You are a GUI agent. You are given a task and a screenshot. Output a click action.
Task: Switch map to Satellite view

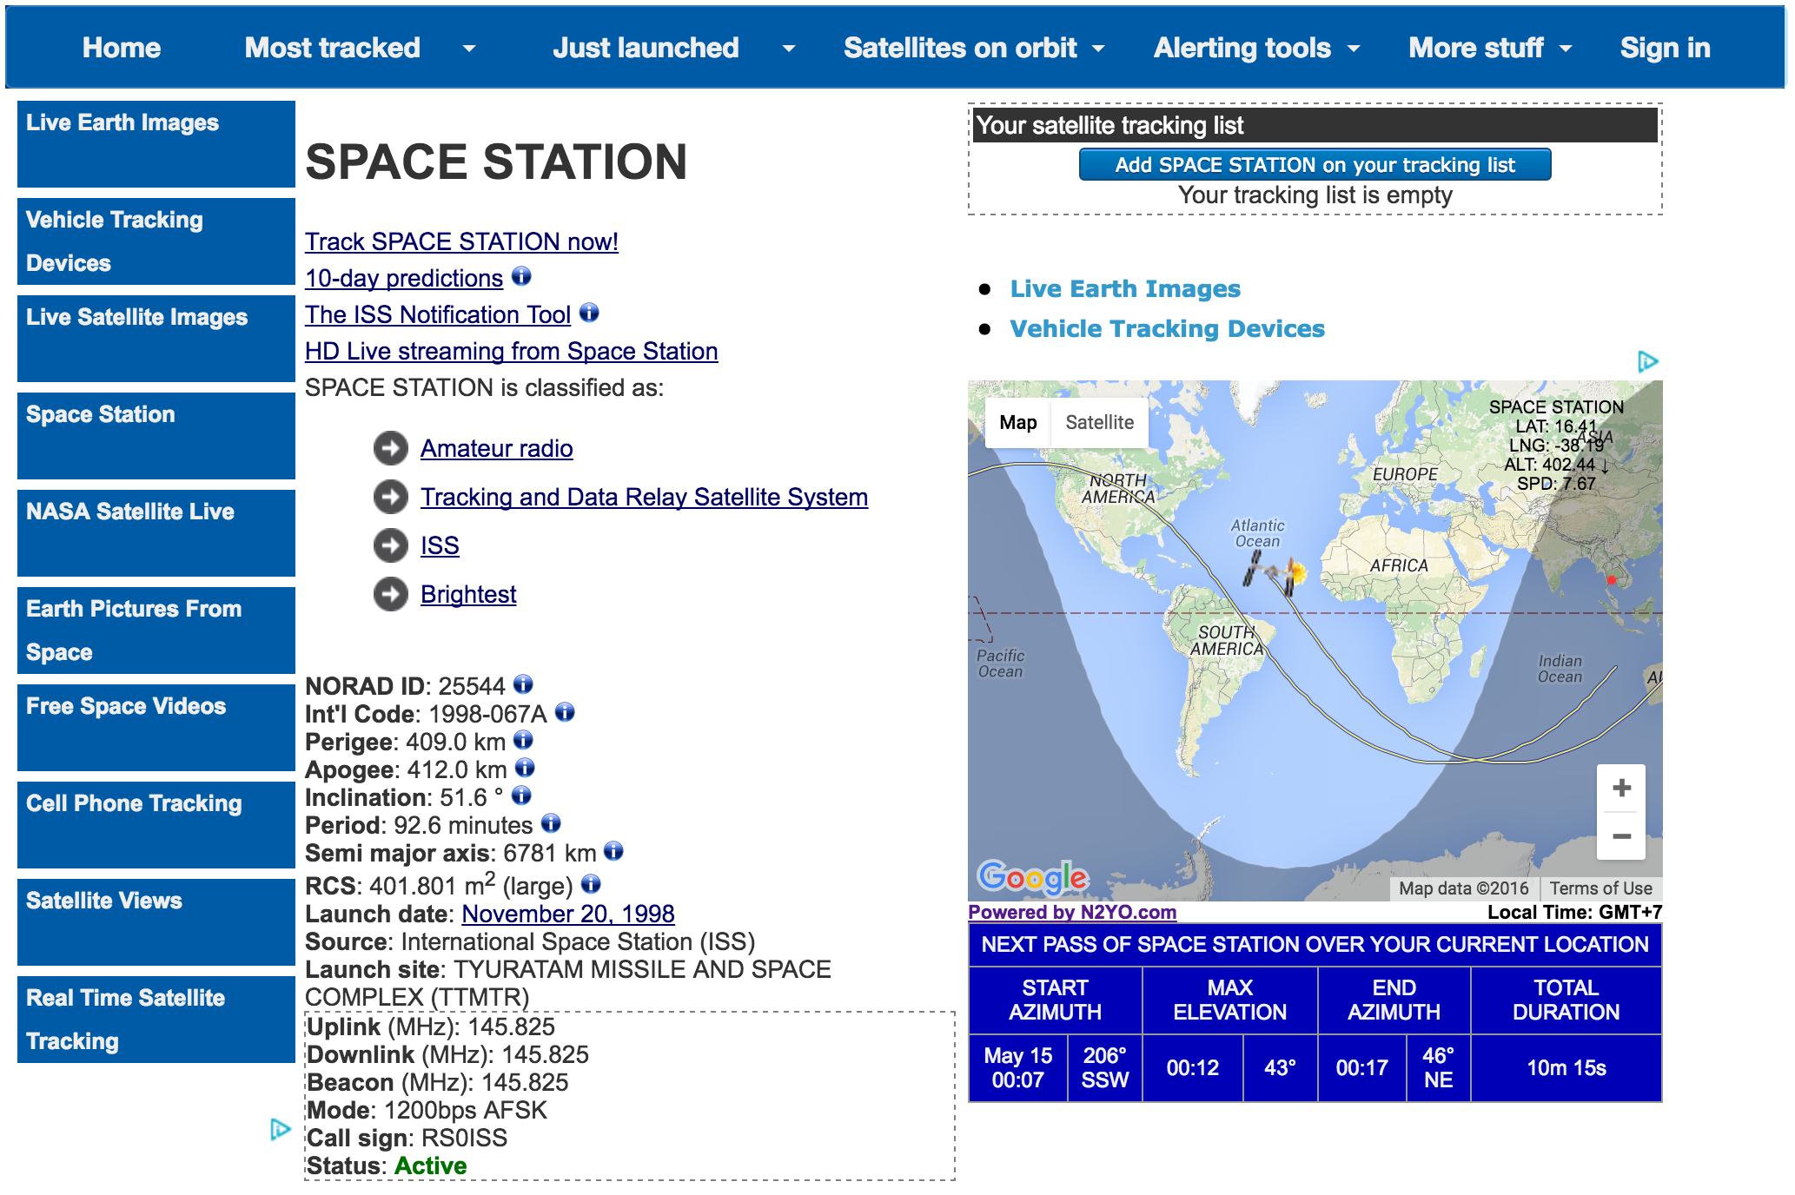pos(1099,422)
